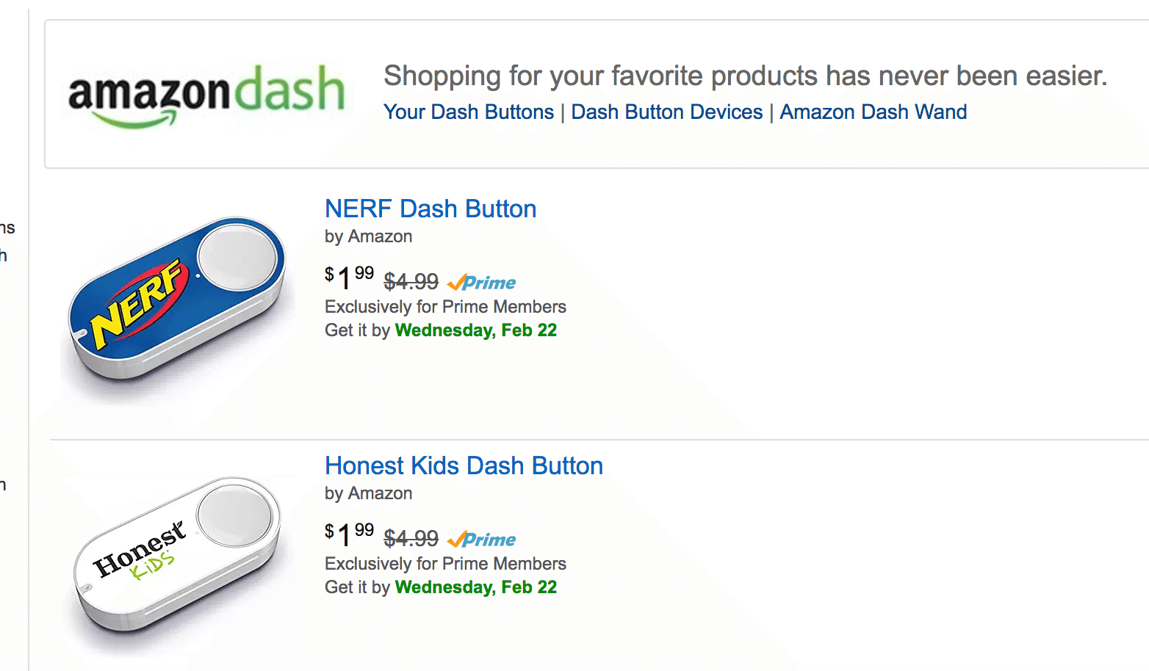Screen dimensions: 1149x671
Task: Click the Prime badge on Honest Kids listing
Action: point(482,540)
